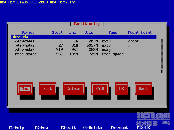This screenshot has width=174, height=130.
Task: Click the F5-Reset hint in bottom bar
Action: (x=119, y=128)
